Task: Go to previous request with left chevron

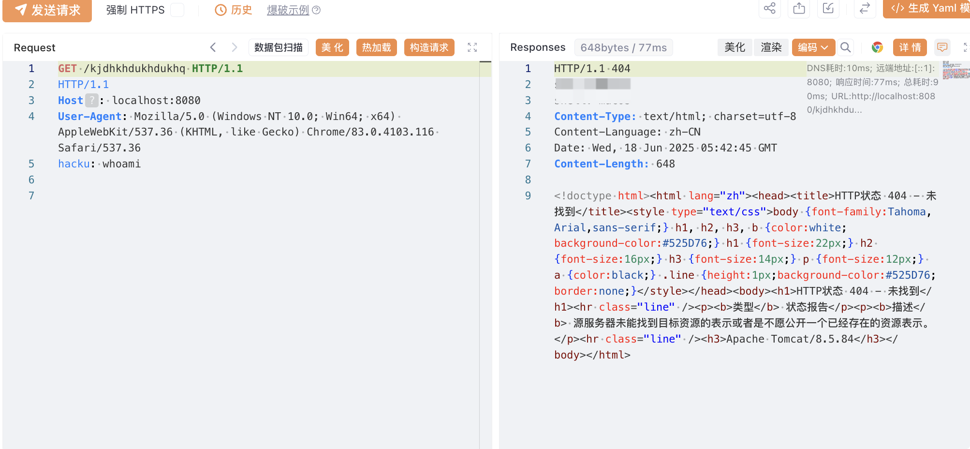Action: [x=213, y=47]
